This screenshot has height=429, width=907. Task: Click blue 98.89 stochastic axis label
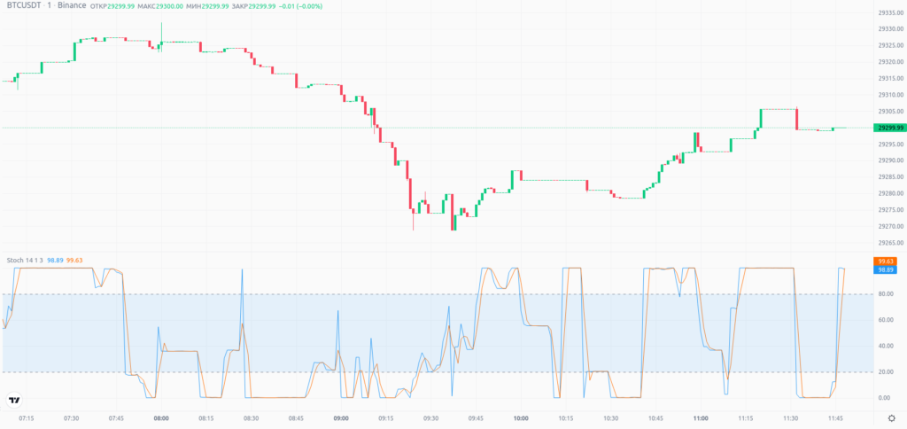point(886,269)
